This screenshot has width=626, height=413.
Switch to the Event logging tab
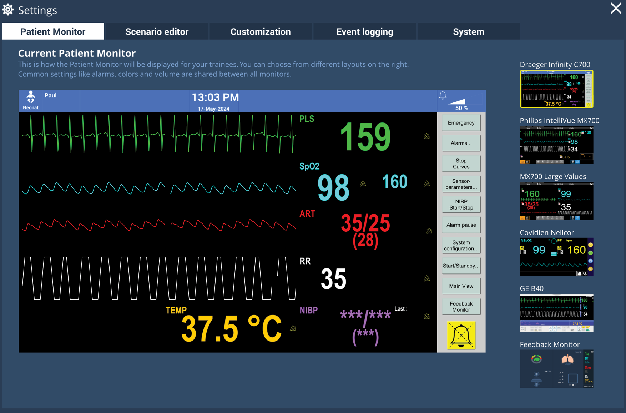click(364, 31)
